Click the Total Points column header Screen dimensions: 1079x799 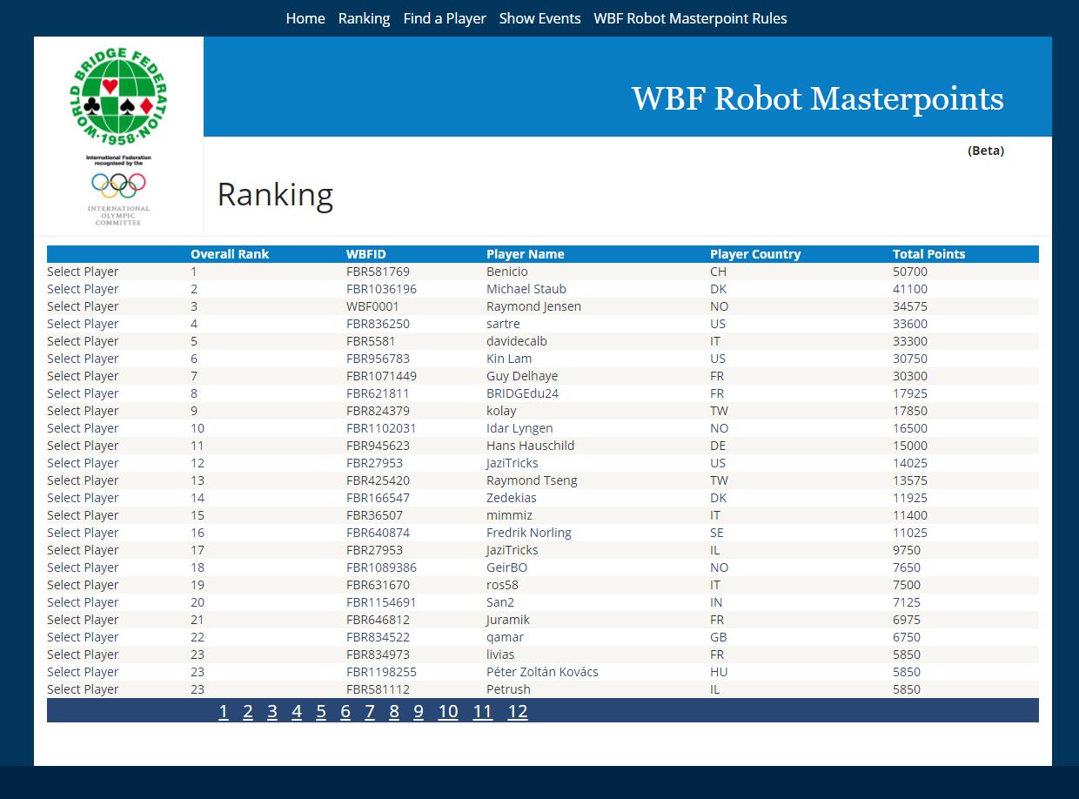pos(929,254)
